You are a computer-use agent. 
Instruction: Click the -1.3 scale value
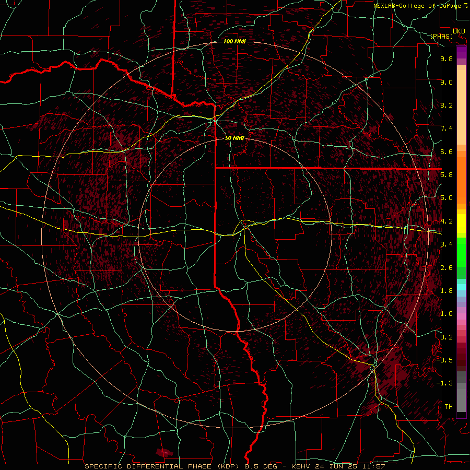(444, 383)
